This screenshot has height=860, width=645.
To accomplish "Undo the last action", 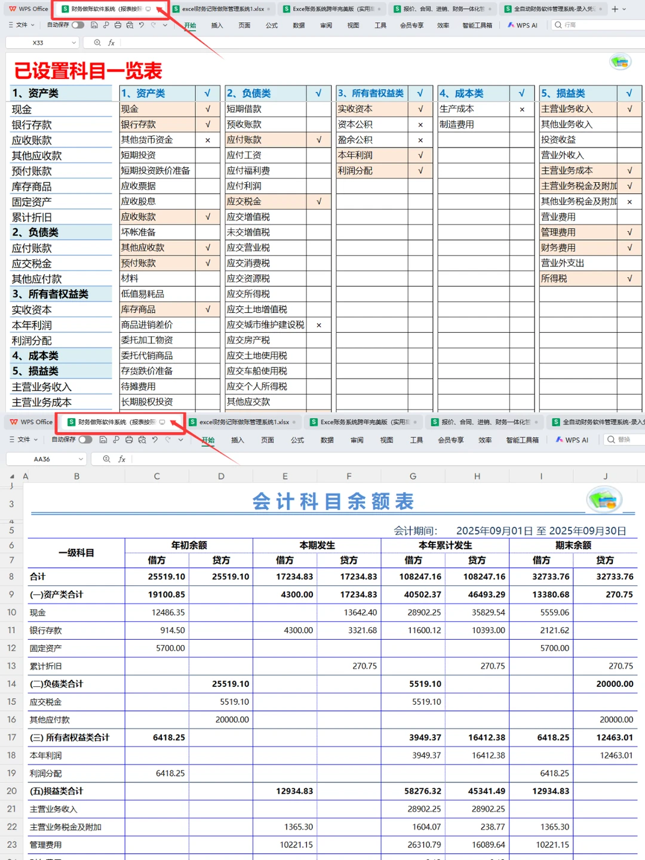I will coord(141,25).
